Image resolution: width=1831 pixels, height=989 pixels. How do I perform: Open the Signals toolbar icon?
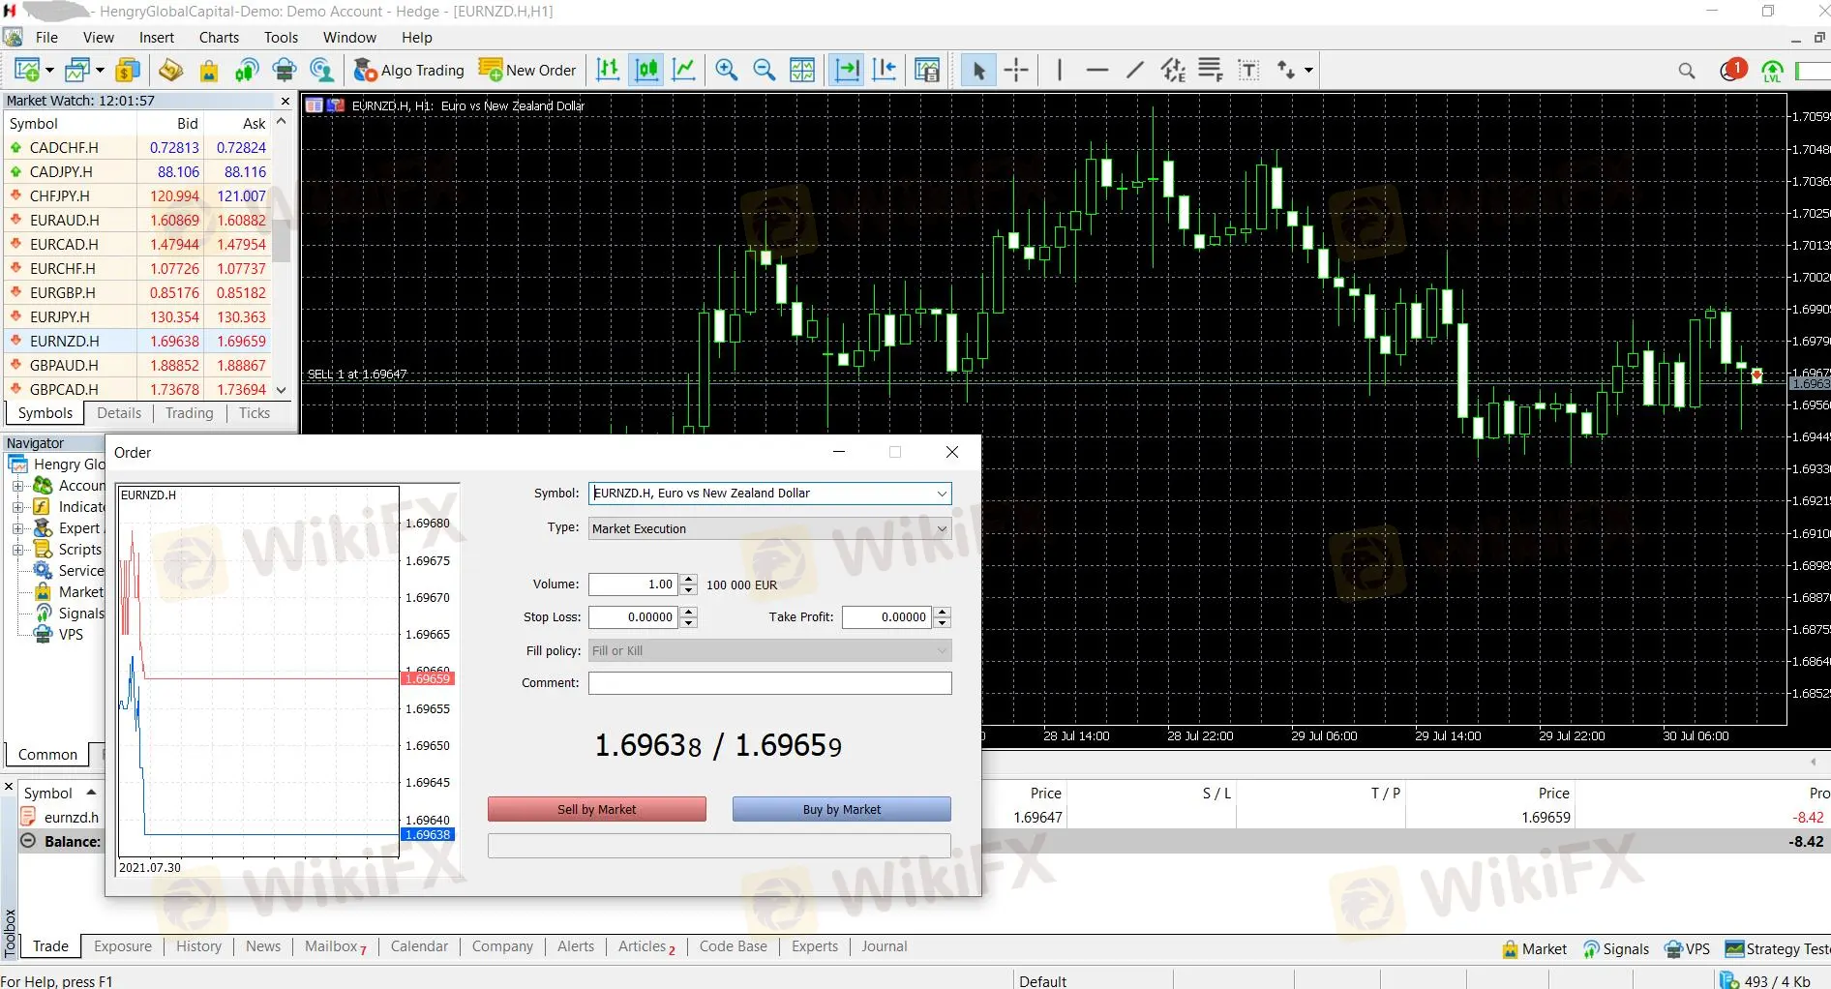coord(247,70)
